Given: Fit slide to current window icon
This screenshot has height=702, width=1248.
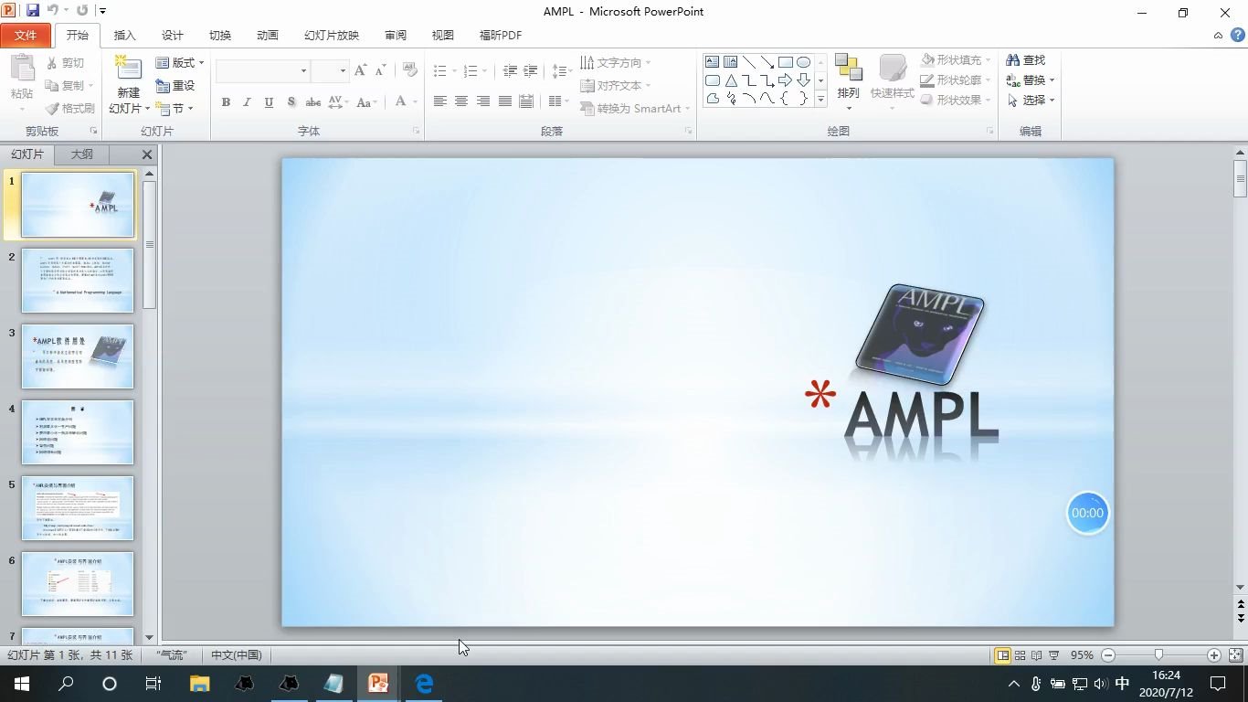Looking at the screenshot, I should point(1235,655).
